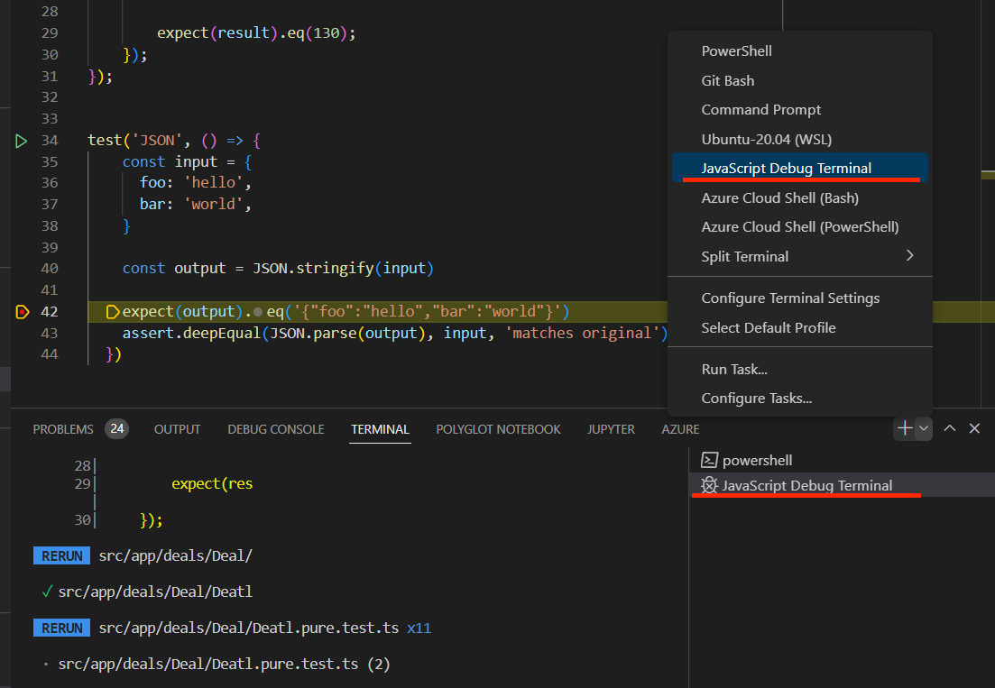Switch to the JUPYTER tab
Screen dimensions: 995x688
tap(611, 429)
